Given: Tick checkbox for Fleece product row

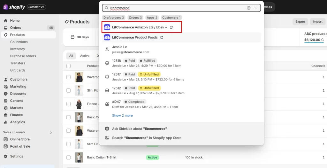Looking at the screenshot, I should click(68, 104).
